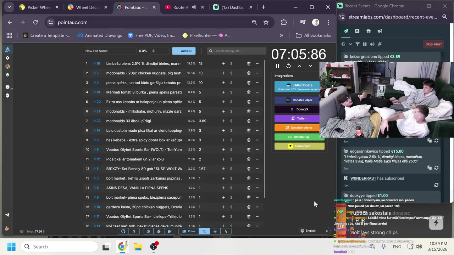Image resolution: width=454 pixels, height=255 pixels.
Task: Toggle percent display in bottom toolbar
Action: pos(204,231)
